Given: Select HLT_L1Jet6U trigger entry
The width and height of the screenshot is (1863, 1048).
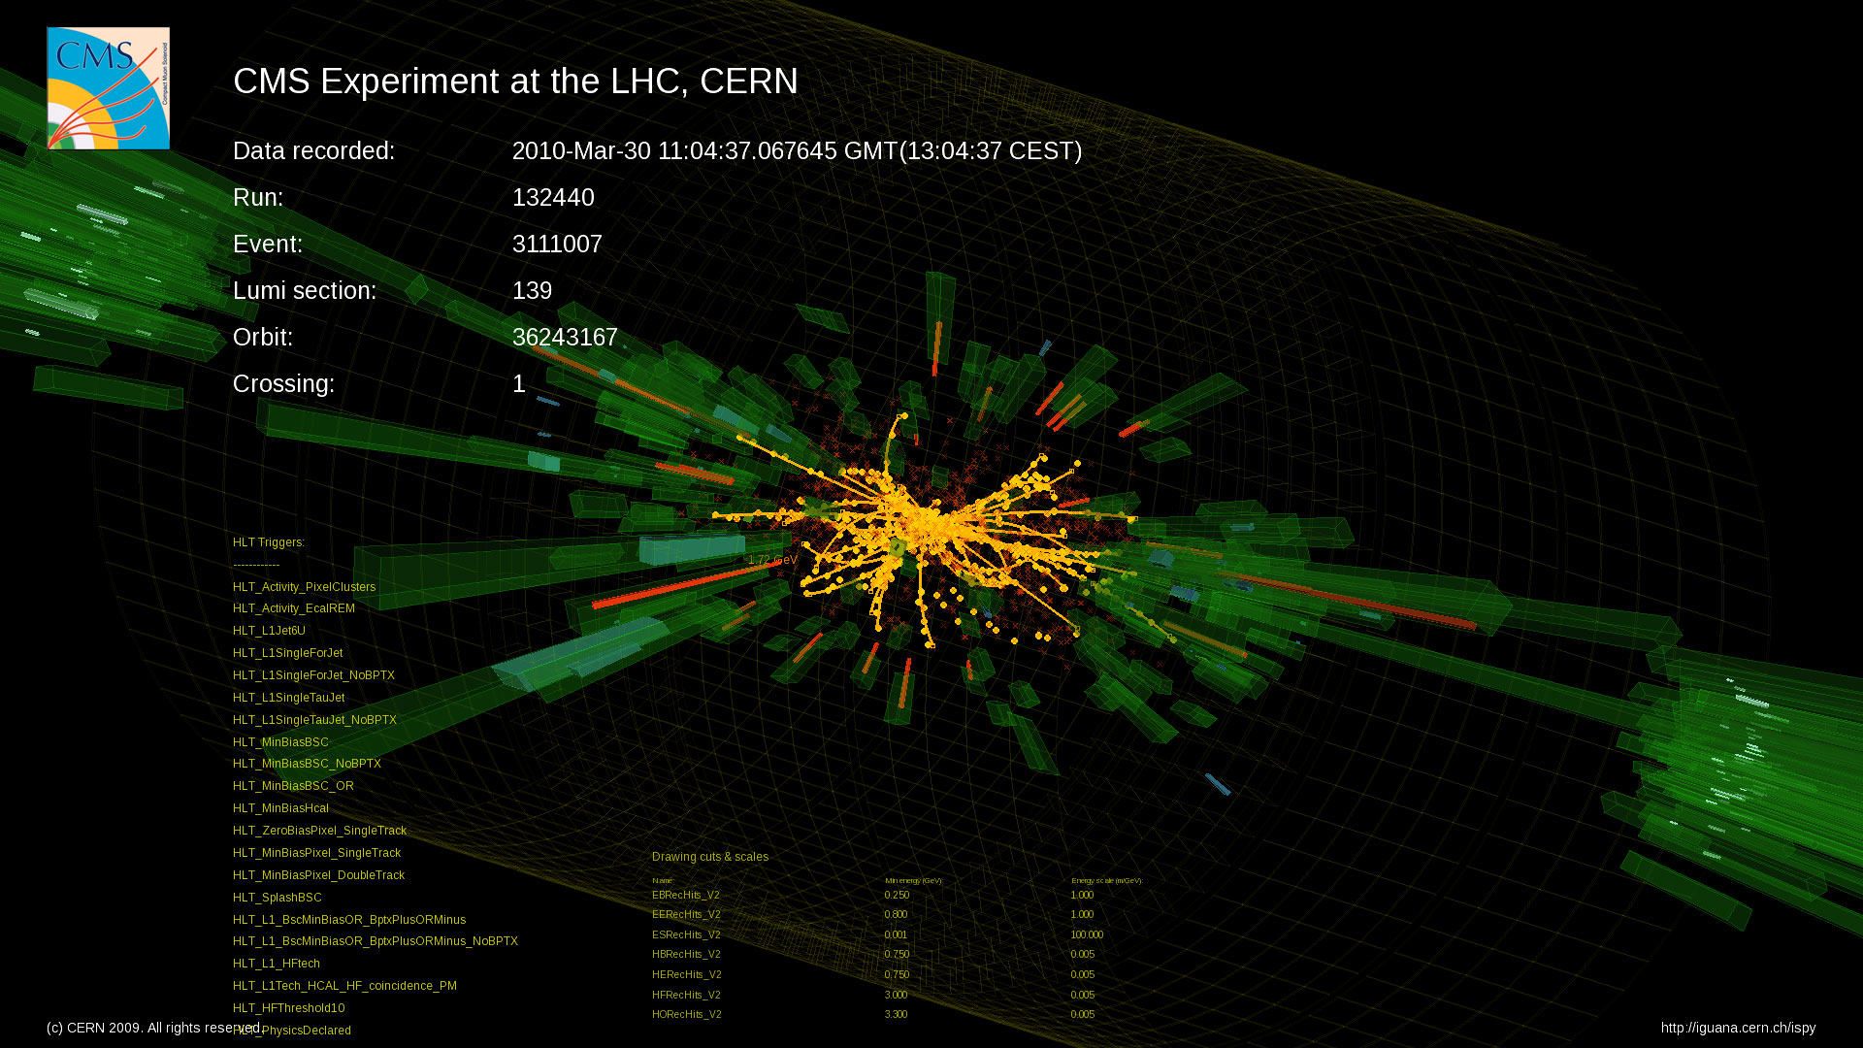Looking at the screenshot, I should pyautogui.click(x=269, y=631).
